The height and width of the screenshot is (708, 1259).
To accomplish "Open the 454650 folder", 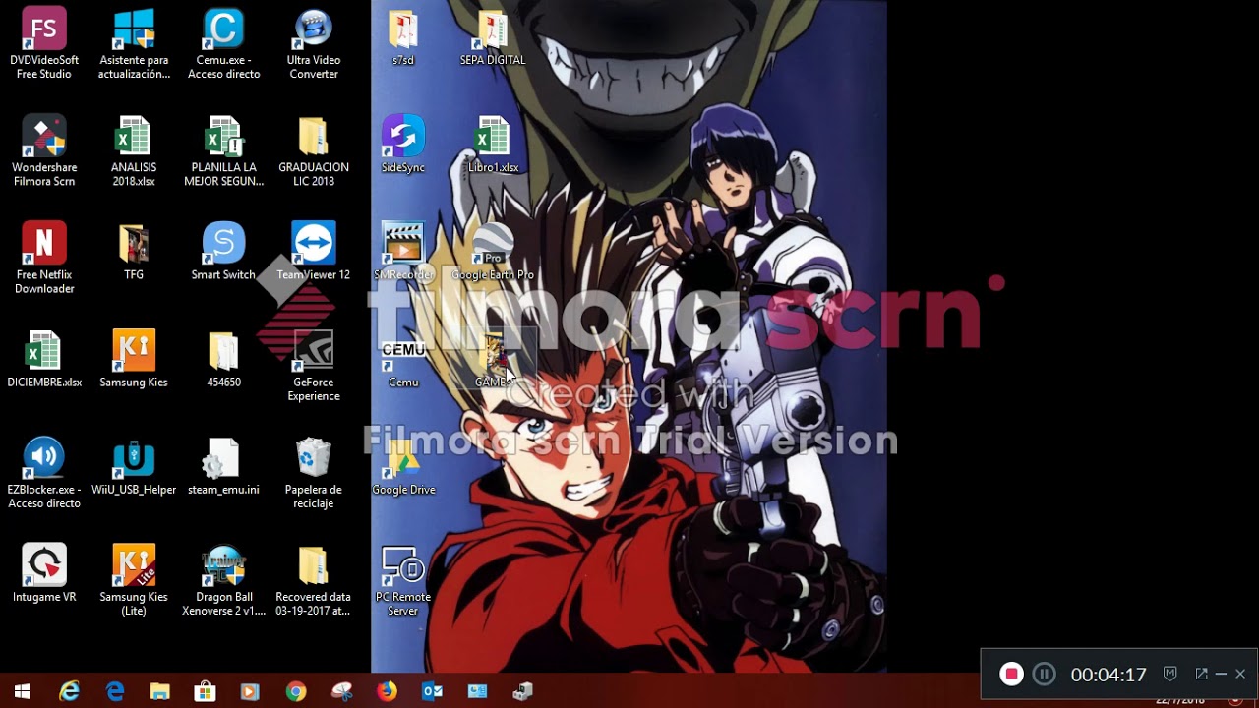I will pyautogui.click(x=223, y=359).
